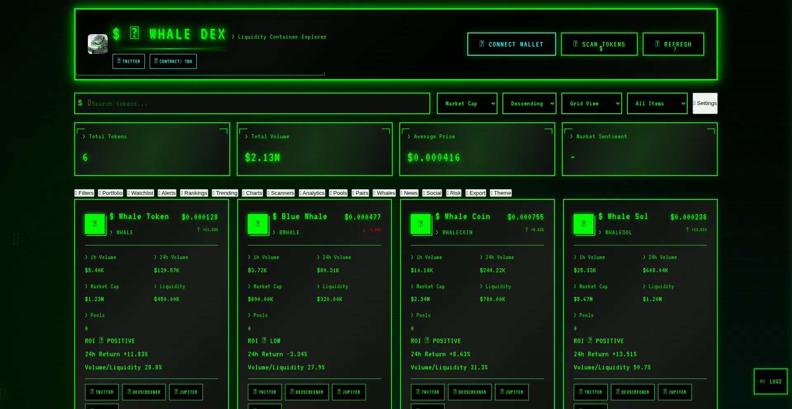Open the All Items dropdown
This screenshot has height=409, width=792.
point(657,103)
